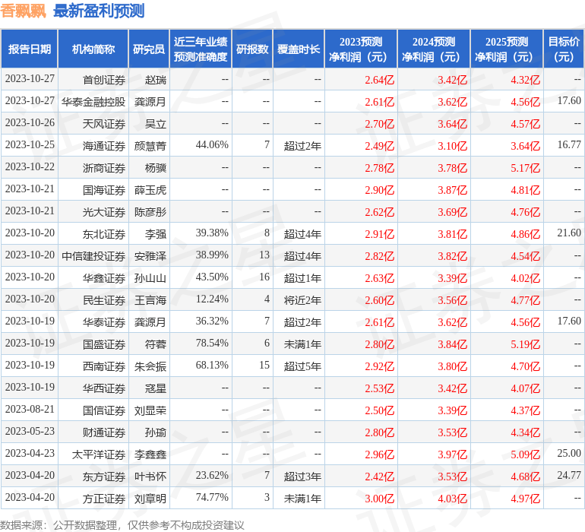Click researcher name 王言海
Viewport: 585px width, 532px height.
coord(150,300)
